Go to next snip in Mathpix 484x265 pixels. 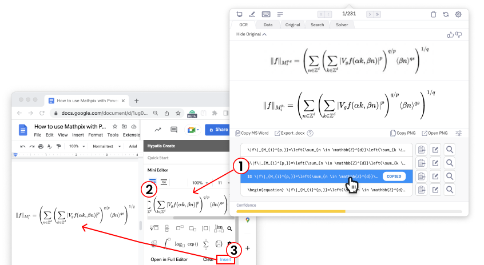coord(370,14)
